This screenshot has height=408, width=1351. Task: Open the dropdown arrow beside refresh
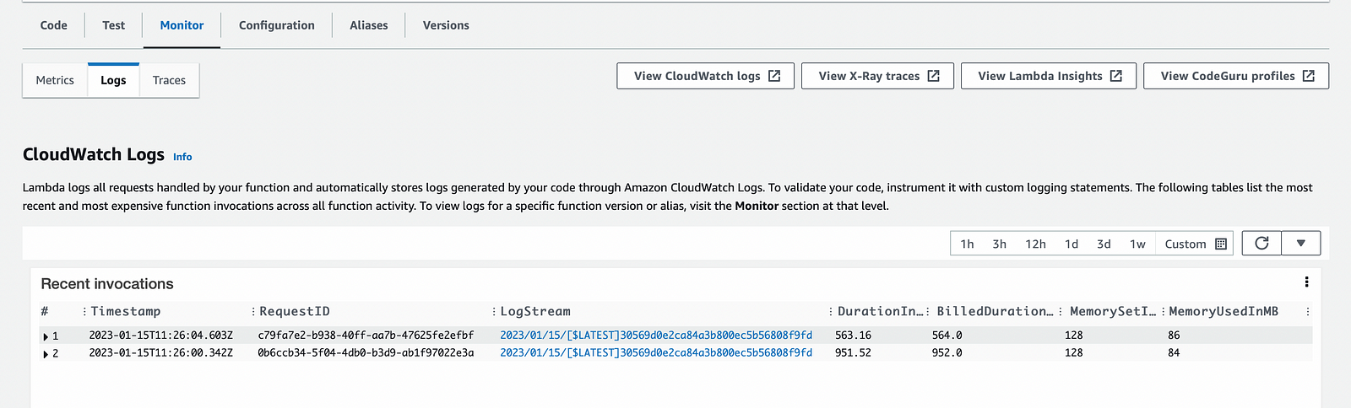tap(1301, 244)
